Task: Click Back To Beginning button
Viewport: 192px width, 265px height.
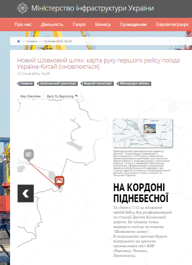Action: [x=62, y=96]
